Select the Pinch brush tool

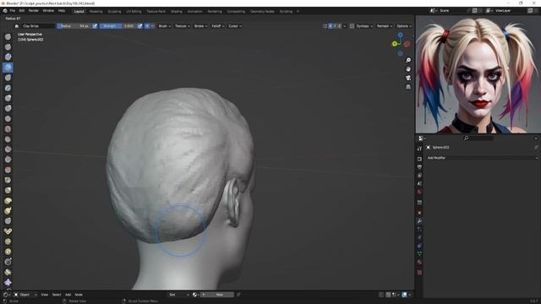coord(8,180)
